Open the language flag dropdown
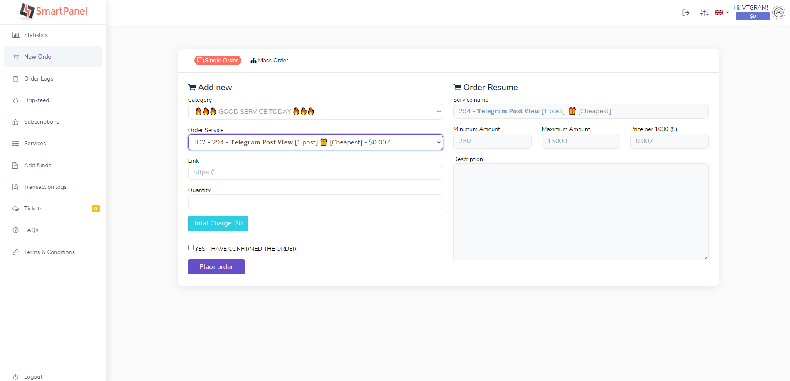 (x=722, y=12)
